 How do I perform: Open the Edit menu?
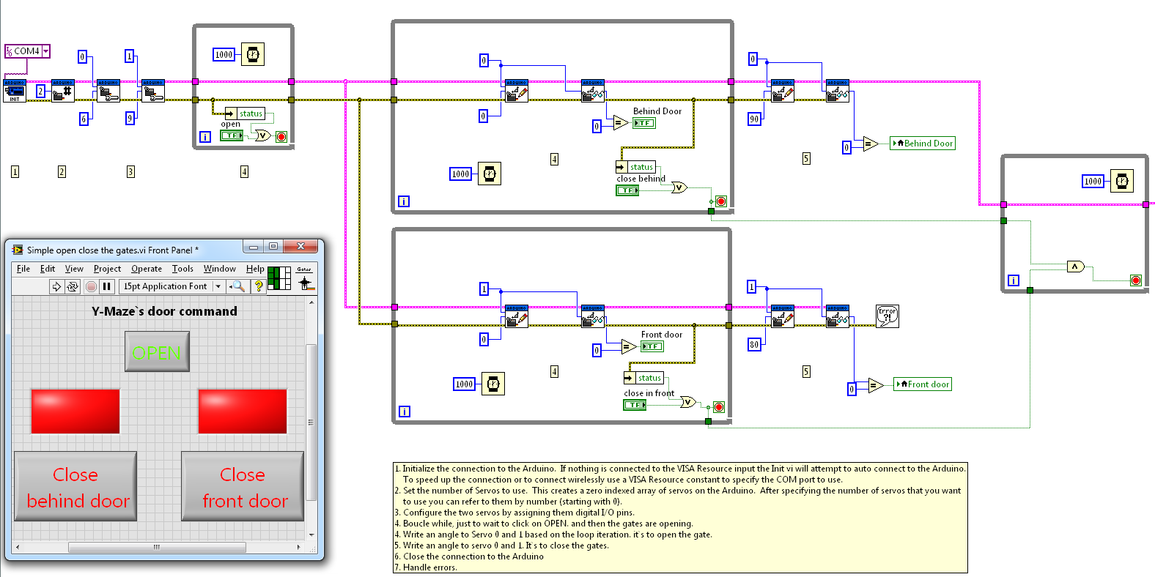click(48, 269)
